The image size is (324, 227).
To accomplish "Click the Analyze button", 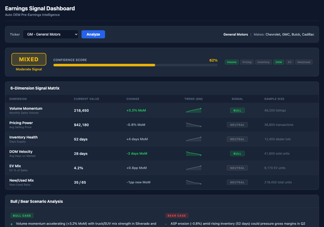I will tap(93, 34).
